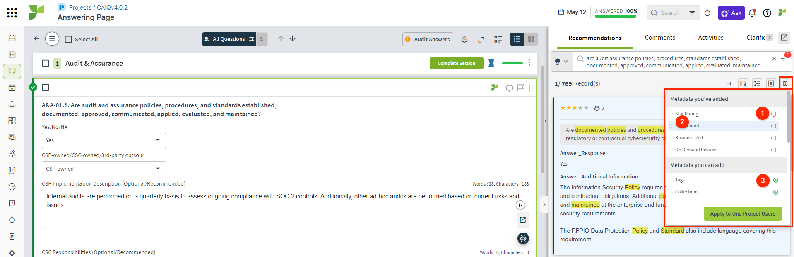Tick the Select All checkbox
Image resolution: width=794 pixels, height=257 pixels.
[68, 39]
